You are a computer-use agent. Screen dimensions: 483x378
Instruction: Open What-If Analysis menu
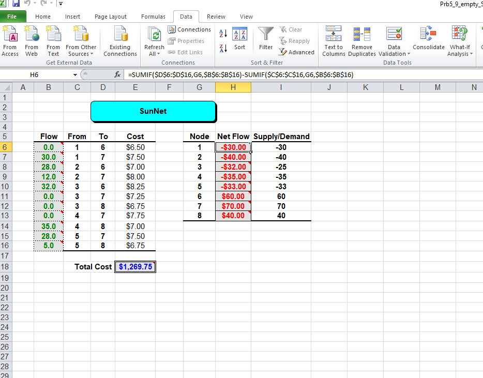460,41
